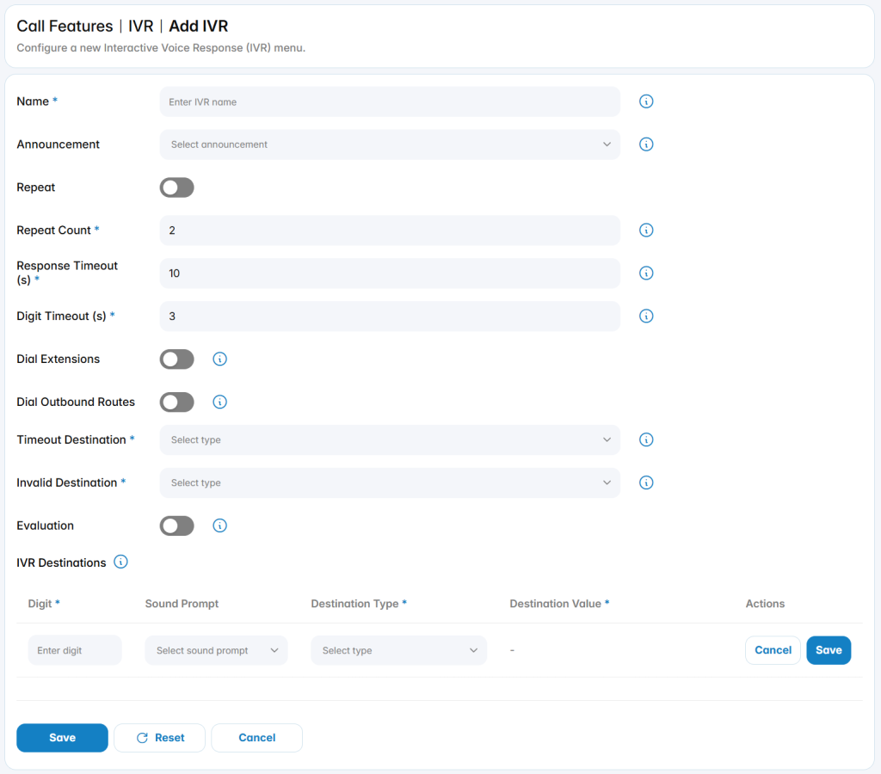This screenshot has width=881, height=774.
Task: Open the Dial Outbound Routes info icon
Action: click(219, 402)
